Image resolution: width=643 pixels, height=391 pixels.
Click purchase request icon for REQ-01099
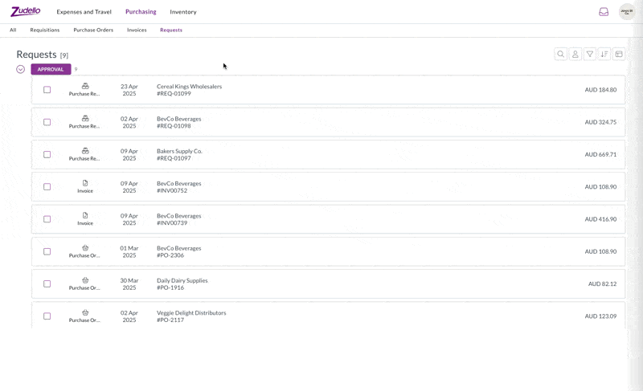pyautogui.click(x=85, y=86)
